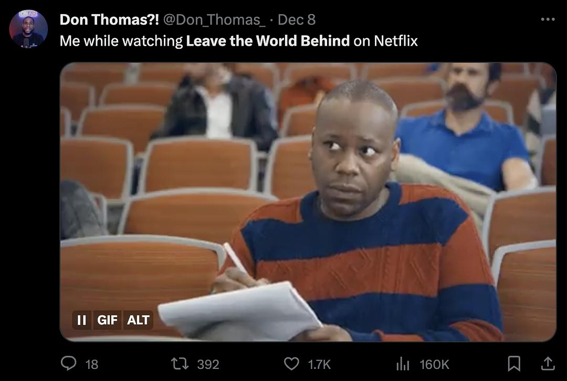The height and width of the screenshot is (381, 567).
Task: Click bold Leave the World Behind text
Action: (x=268, y=41)
